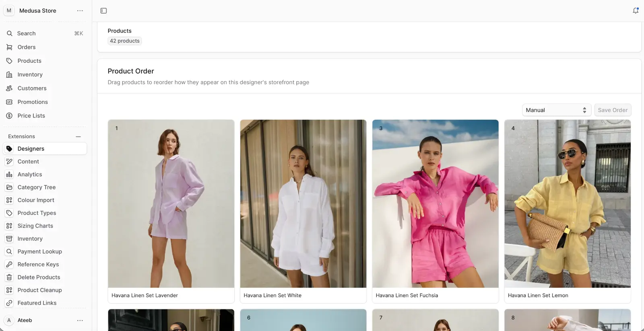This screenshot has width=644, height=331.
Task: Click the 42 products badge
Action: (x=125, y=41)
